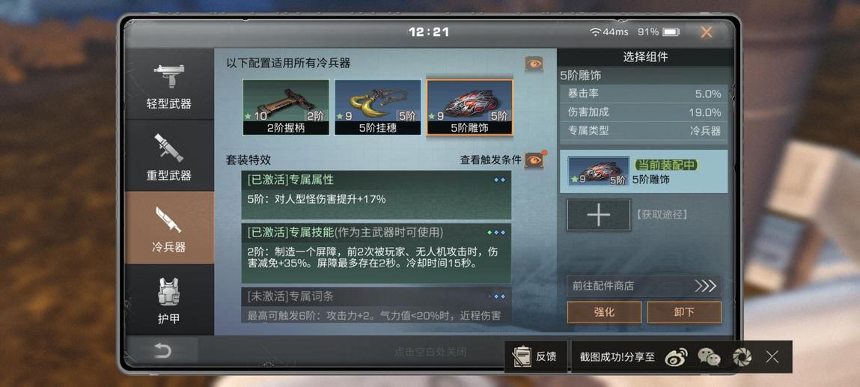Select the 重型武器 weapon category
The height and width of the screenshot is (387, 860).
click(169, 156)
